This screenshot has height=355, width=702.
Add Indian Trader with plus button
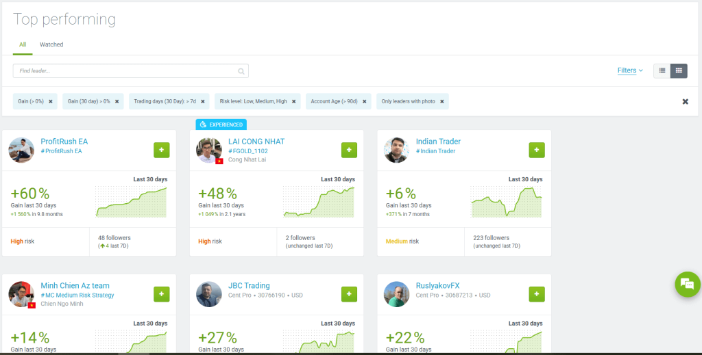pos(537,150)
